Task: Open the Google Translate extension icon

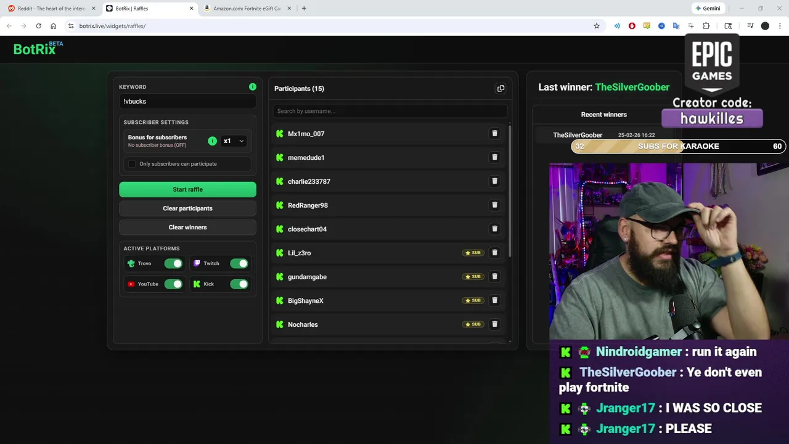Action: [x=676, y=26]
